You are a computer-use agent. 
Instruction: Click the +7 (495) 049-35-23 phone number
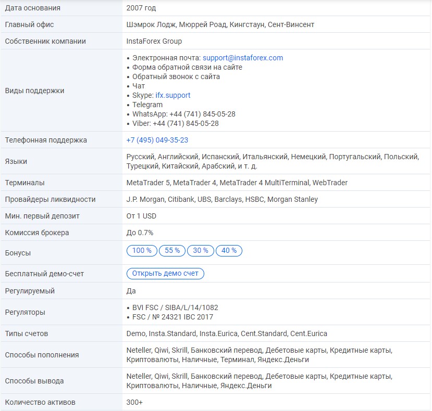coord(157,140)
